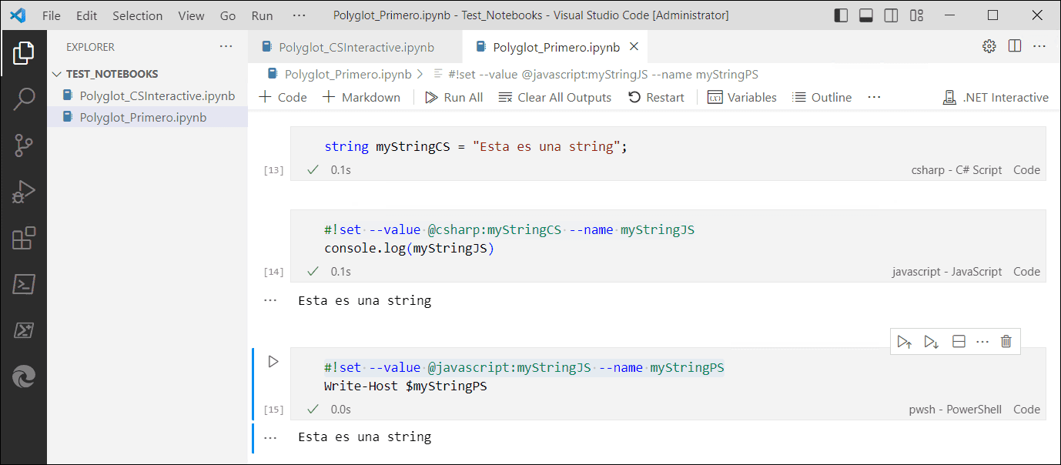Viewport: 1061px width, 465px height.
Task: Toggle the secondary side bar layout icon
Action: click(x=891, y=15)
